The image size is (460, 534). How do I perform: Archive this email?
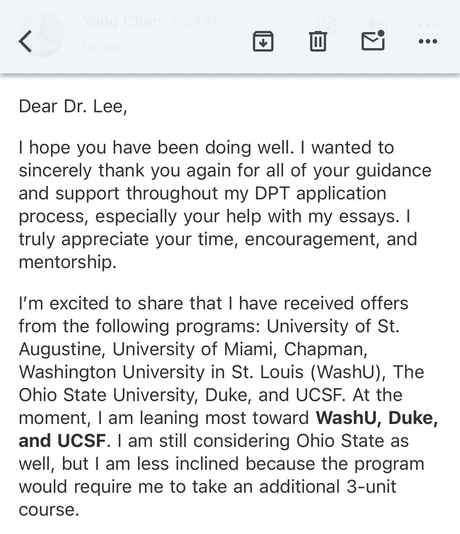click(263, 41)
